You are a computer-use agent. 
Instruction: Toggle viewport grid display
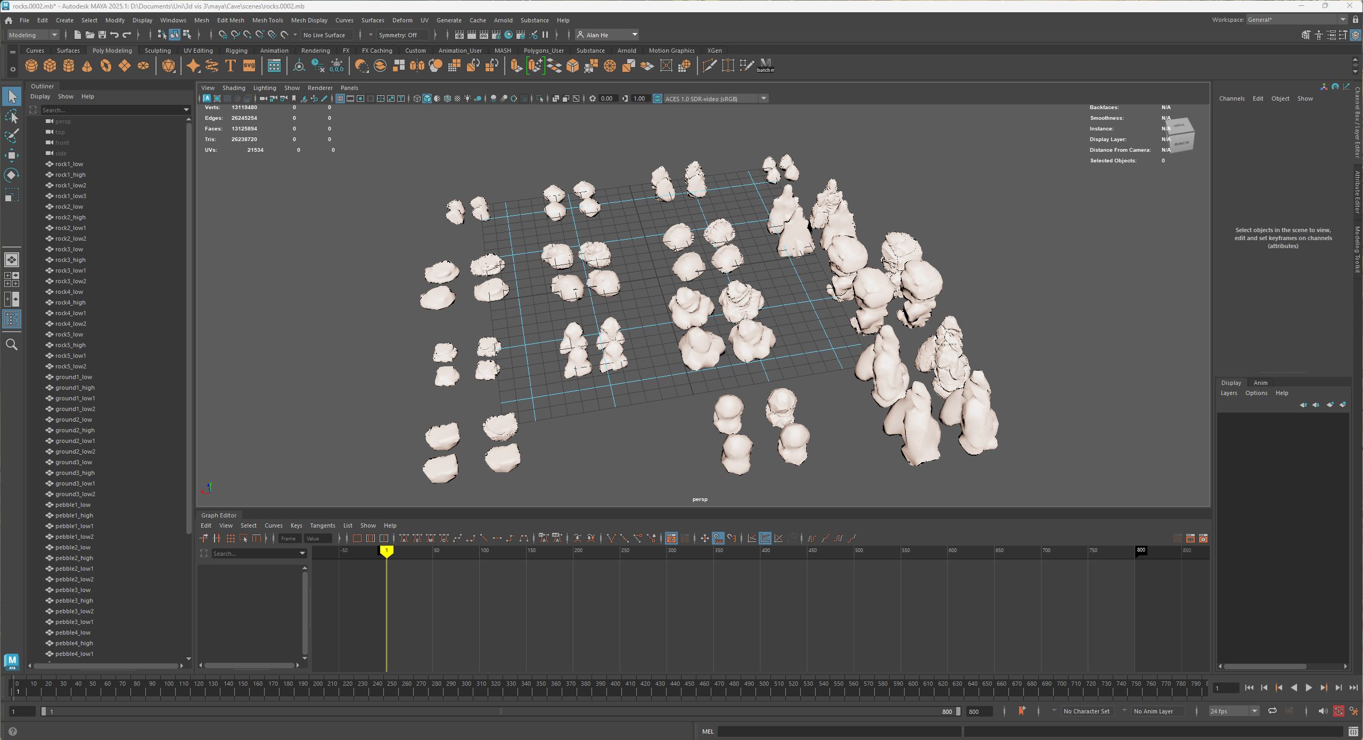pos(340,98)
